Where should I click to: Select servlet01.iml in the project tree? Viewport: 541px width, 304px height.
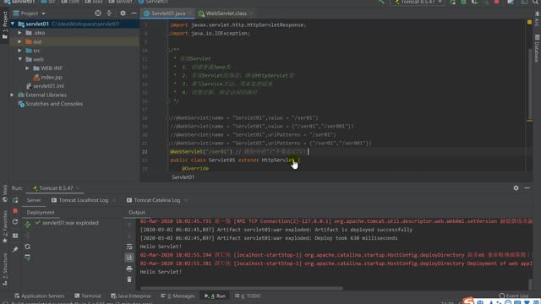click(x=48, y=86)
